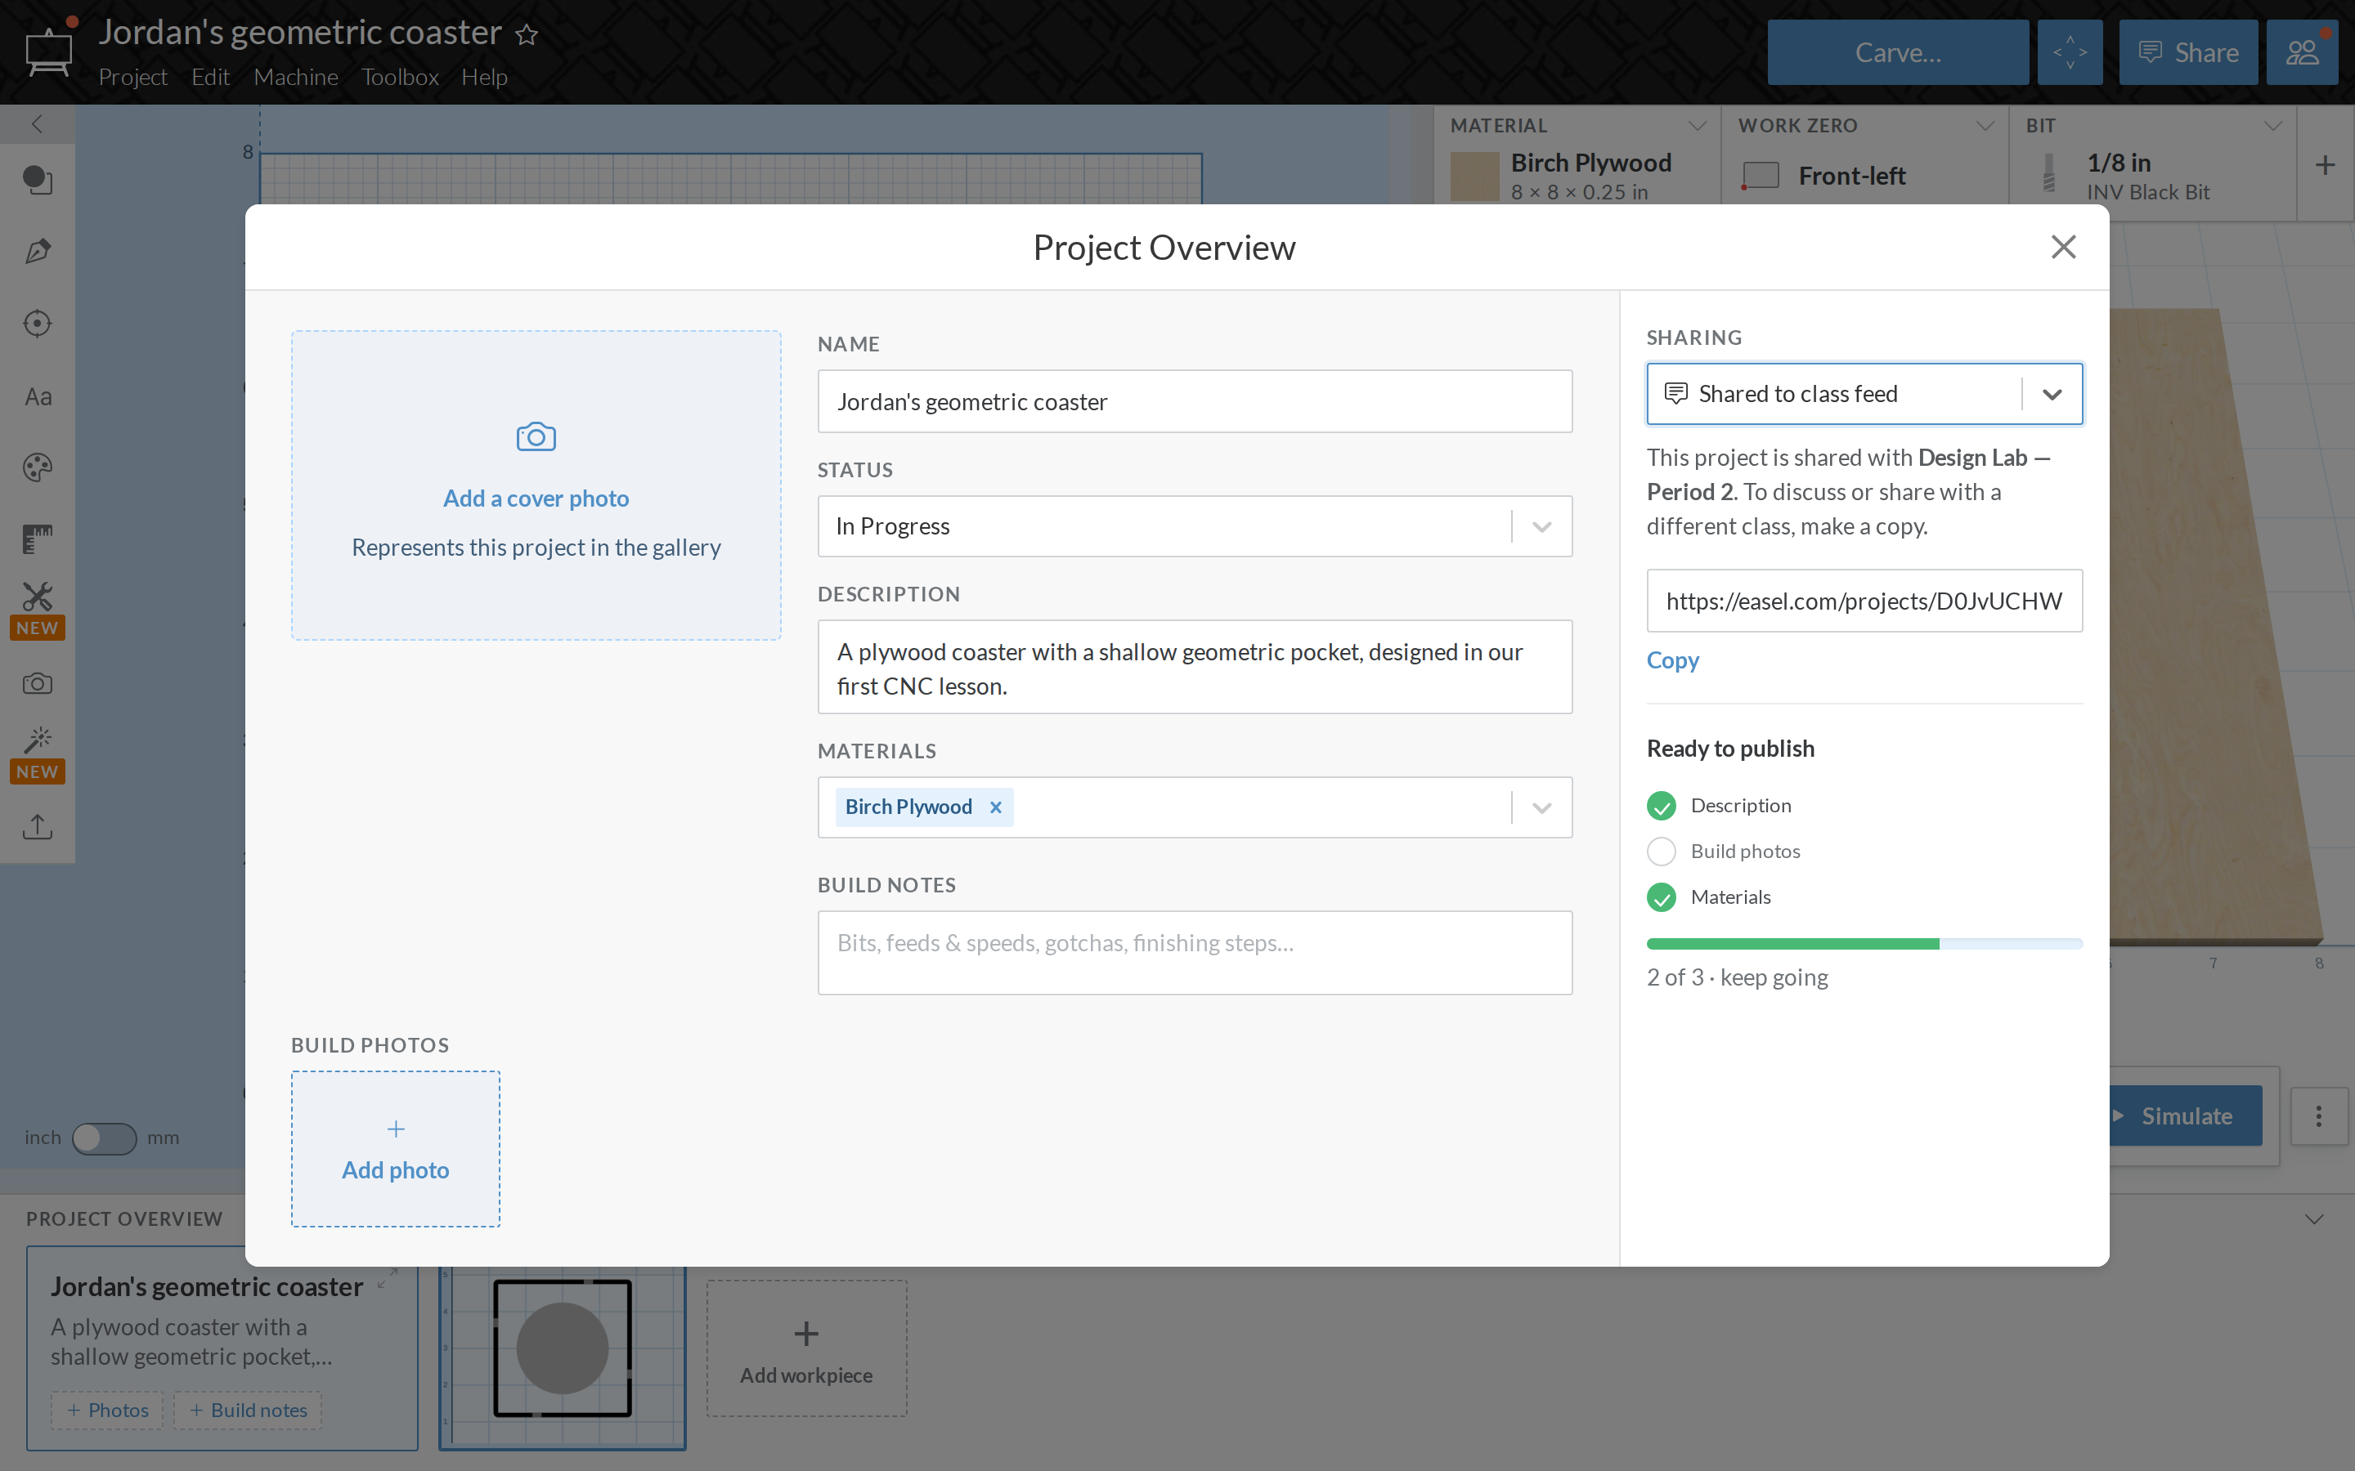Remove the Birch Plywood material tag
Viewport: 2355px width, 1471px height.
[994, 807]
